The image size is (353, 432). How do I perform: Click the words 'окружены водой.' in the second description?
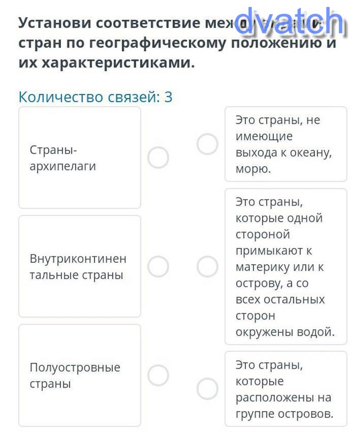[x=285, y=332]
